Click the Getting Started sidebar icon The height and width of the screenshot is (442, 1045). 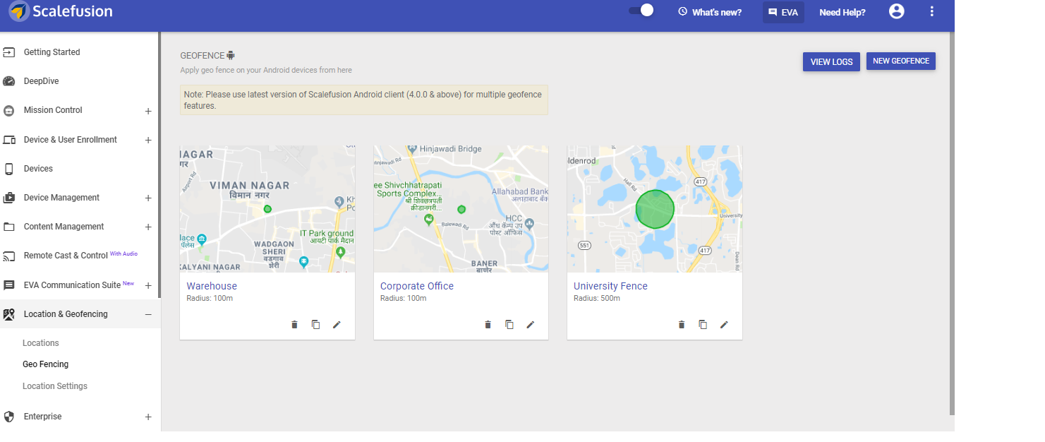coord(9,52)
